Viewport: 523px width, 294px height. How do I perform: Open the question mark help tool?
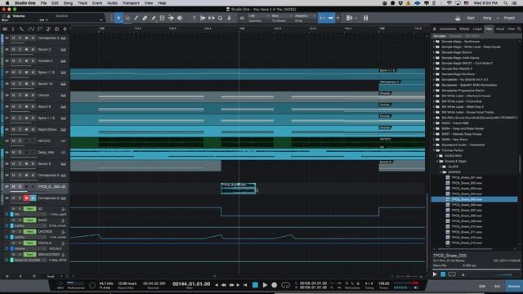(194, 18)
